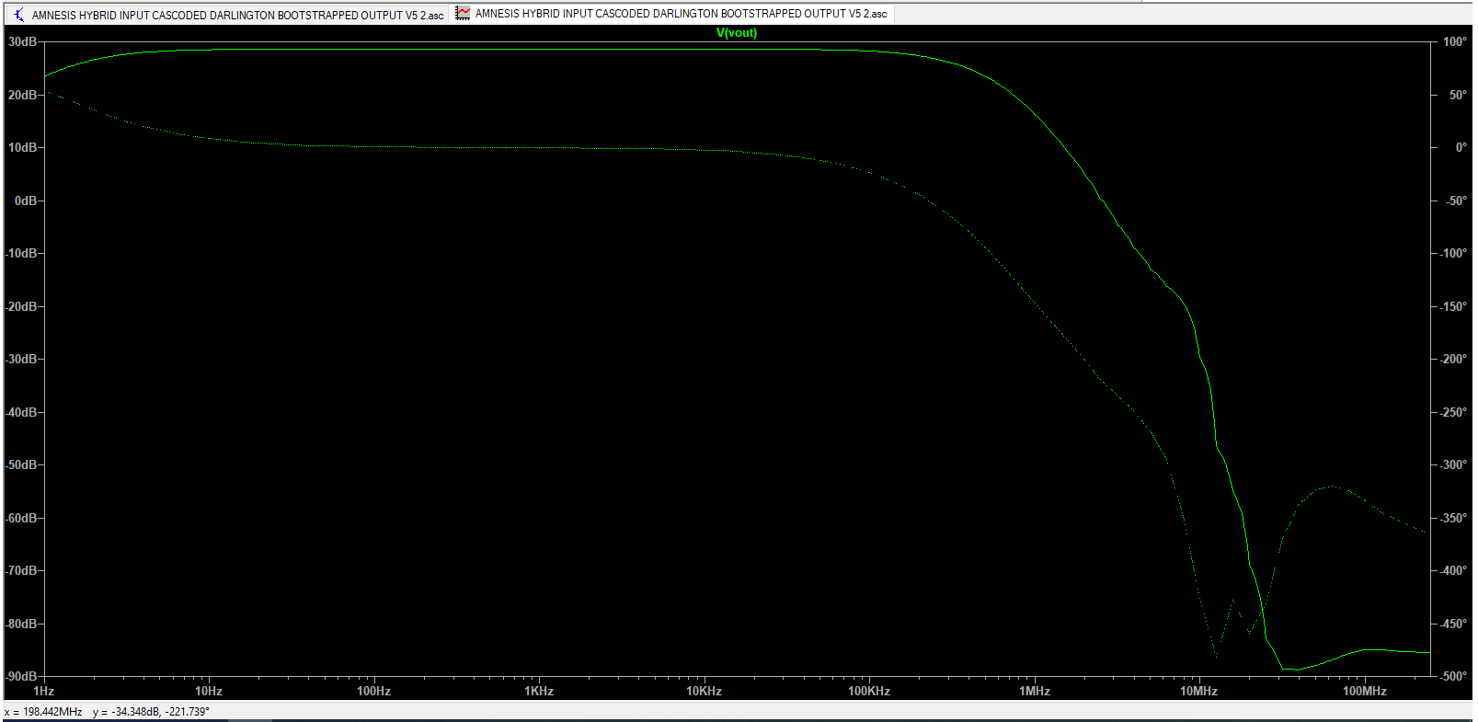Screen dimensions: 1478x722
Task: Click the -150° phase axis label
Action: [x=1453, y=306]
